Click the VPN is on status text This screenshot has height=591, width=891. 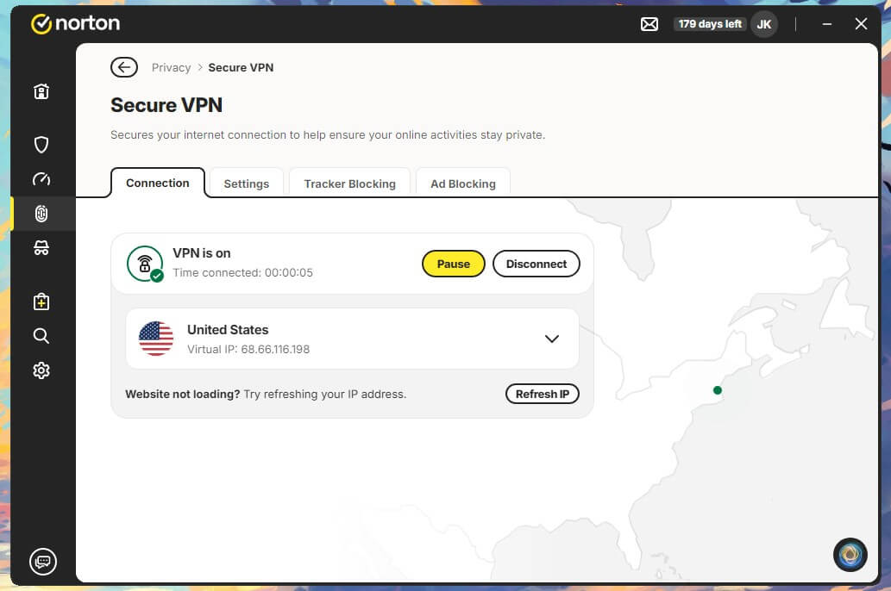(x=202, y=253)
